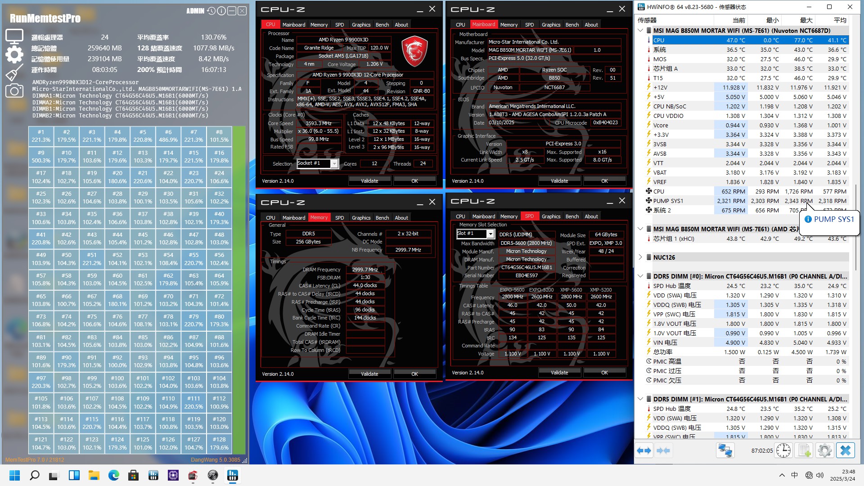
Task: Open taskbar Search magnifier
Action: 34,475
